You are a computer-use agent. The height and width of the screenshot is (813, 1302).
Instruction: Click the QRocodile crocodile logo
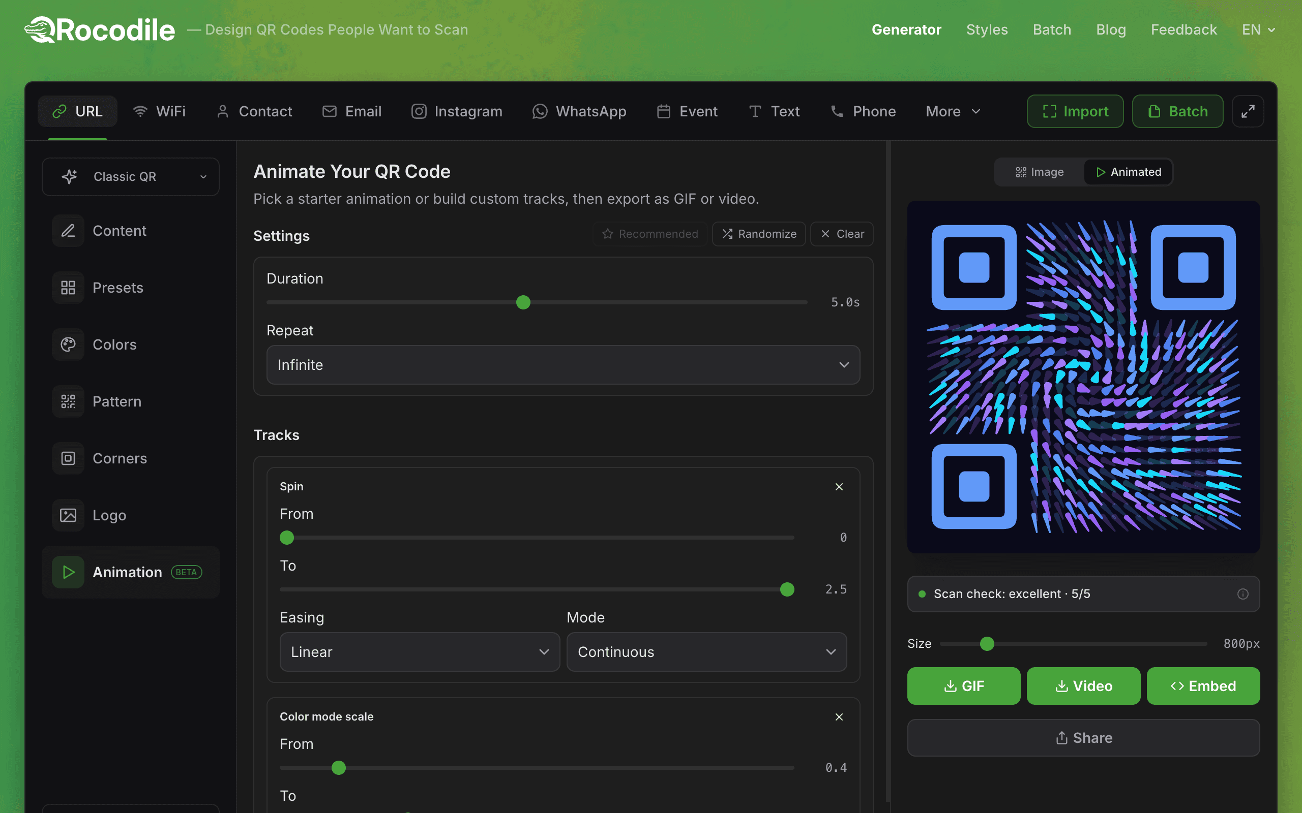100,29
